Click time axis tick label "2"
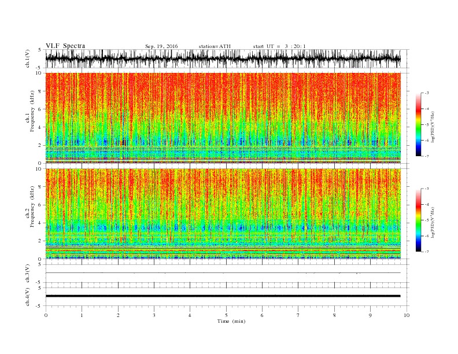Viewport: 458px width, 354px height. point(118,315)
